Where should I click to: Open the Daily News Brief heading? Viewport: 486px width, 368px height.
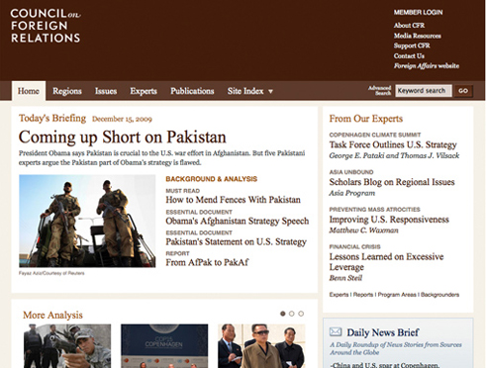(383, 332)
